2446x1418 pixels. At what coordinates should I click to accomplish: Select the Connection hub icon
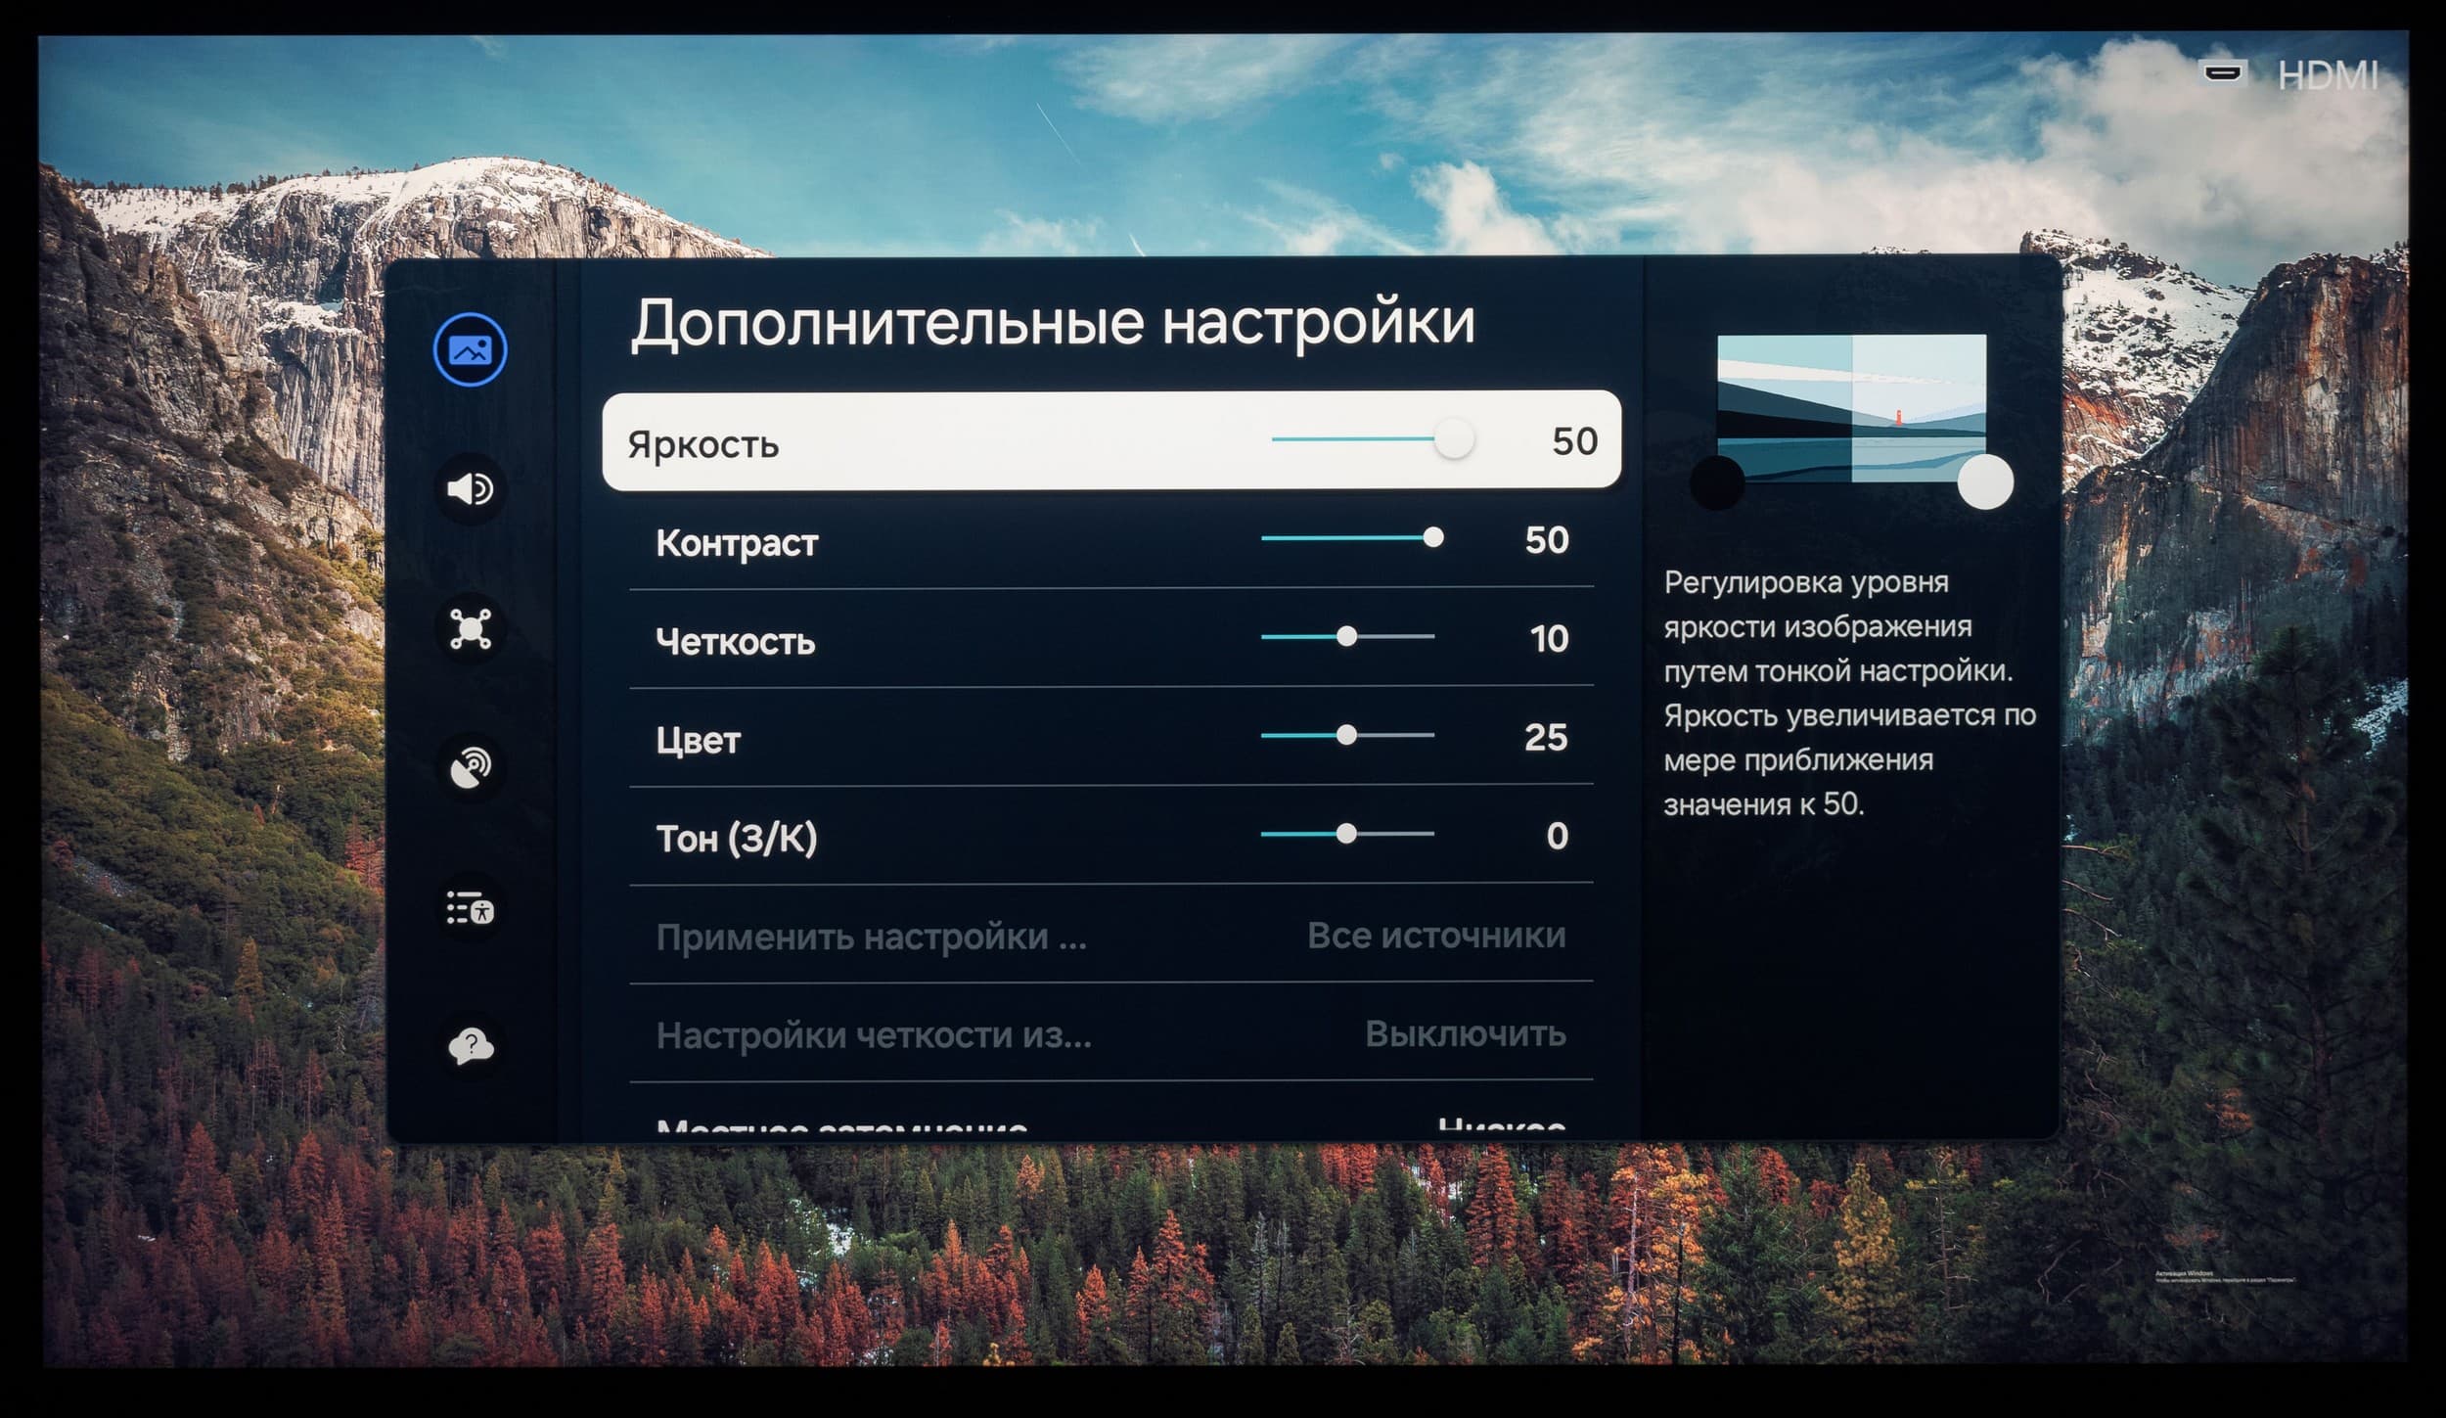point(470,628)
